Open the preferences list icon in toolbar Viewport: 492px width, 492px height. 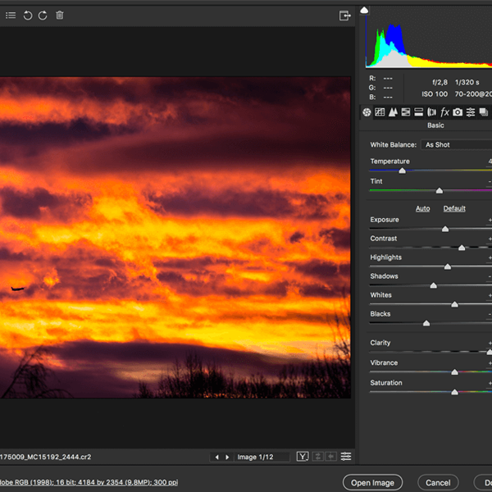11,16
